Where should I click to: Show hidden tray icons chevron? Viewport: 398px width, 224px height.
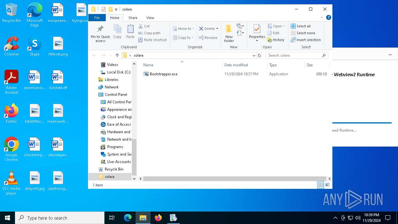(335, 218)
